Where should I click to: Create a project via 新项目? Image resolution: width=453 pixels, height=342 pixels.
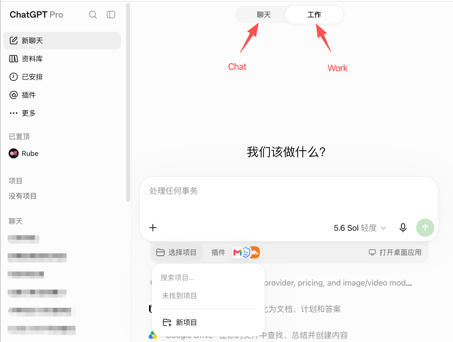tap(208, 322)
